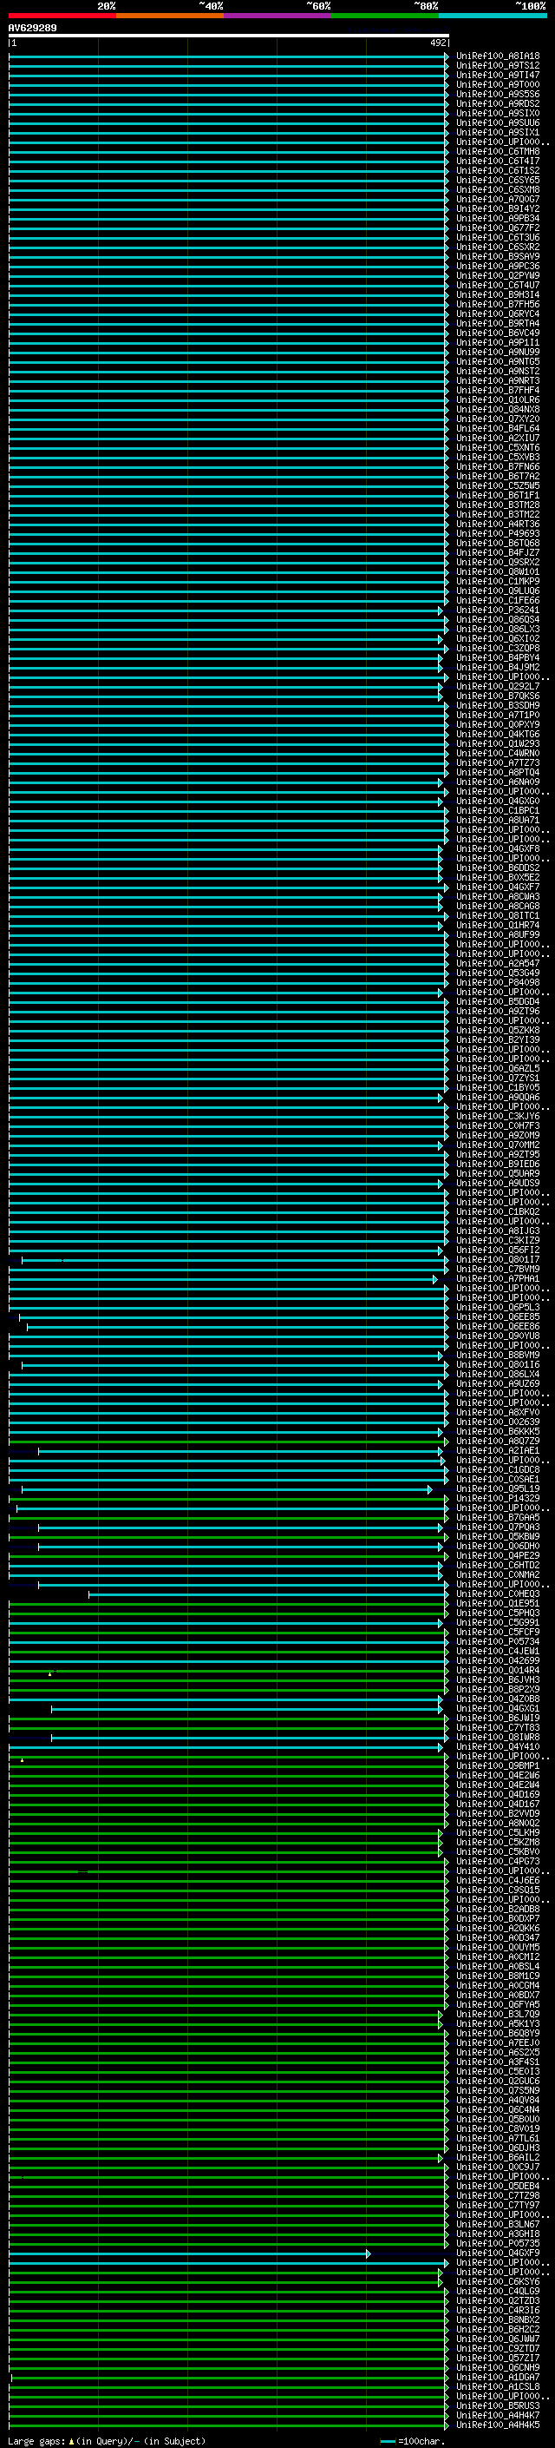This screenshot has height=2448, width=555.
Task: Click the cyan ~100% identity legend segment
Action: (x=493, y=16)
